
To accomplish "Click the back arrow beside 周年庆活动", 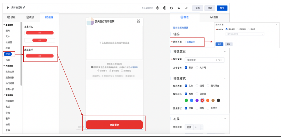I will 8,8.
